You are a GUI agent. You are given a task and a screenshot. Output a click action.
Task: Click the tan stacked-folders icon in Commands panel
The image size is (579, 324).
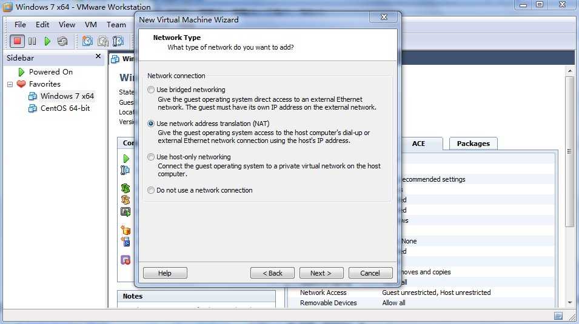point(126,200)
